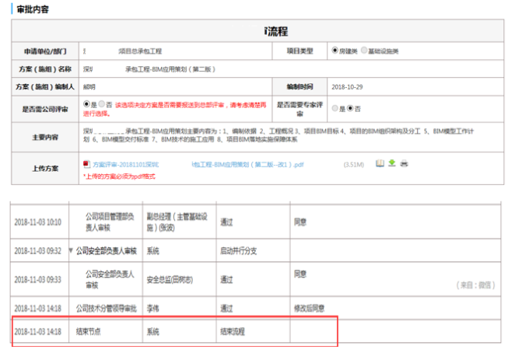Open the attachment with the book reader icon
This screenshot has height=353, width=515.
(380, 163)
